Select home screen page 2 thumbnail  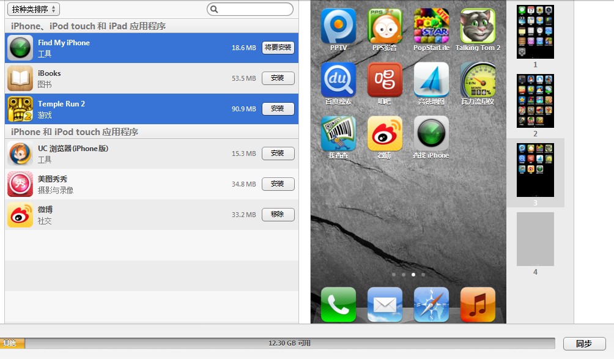(535, 101)
